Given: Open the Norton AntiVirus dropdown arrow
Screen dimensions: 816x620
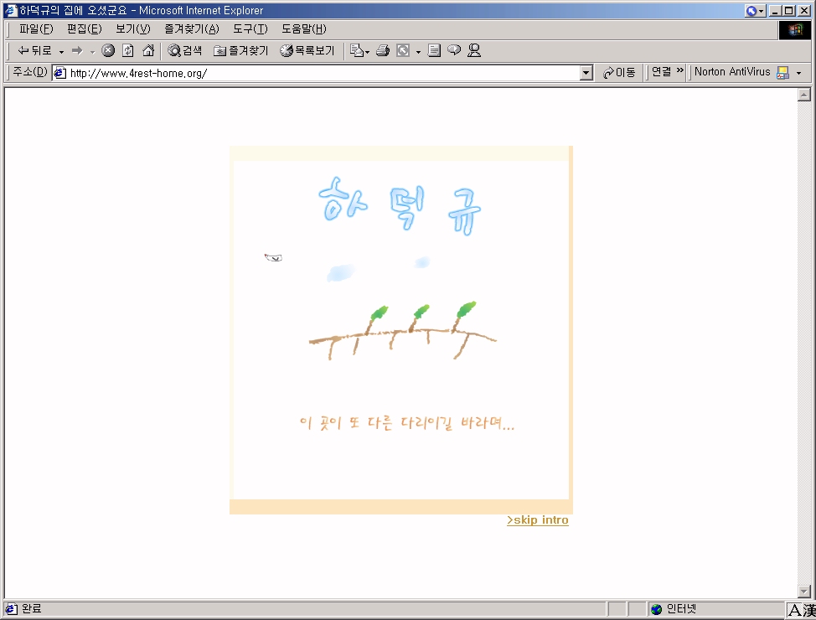Looking at the screenshot, I should (x=798, y=73).
